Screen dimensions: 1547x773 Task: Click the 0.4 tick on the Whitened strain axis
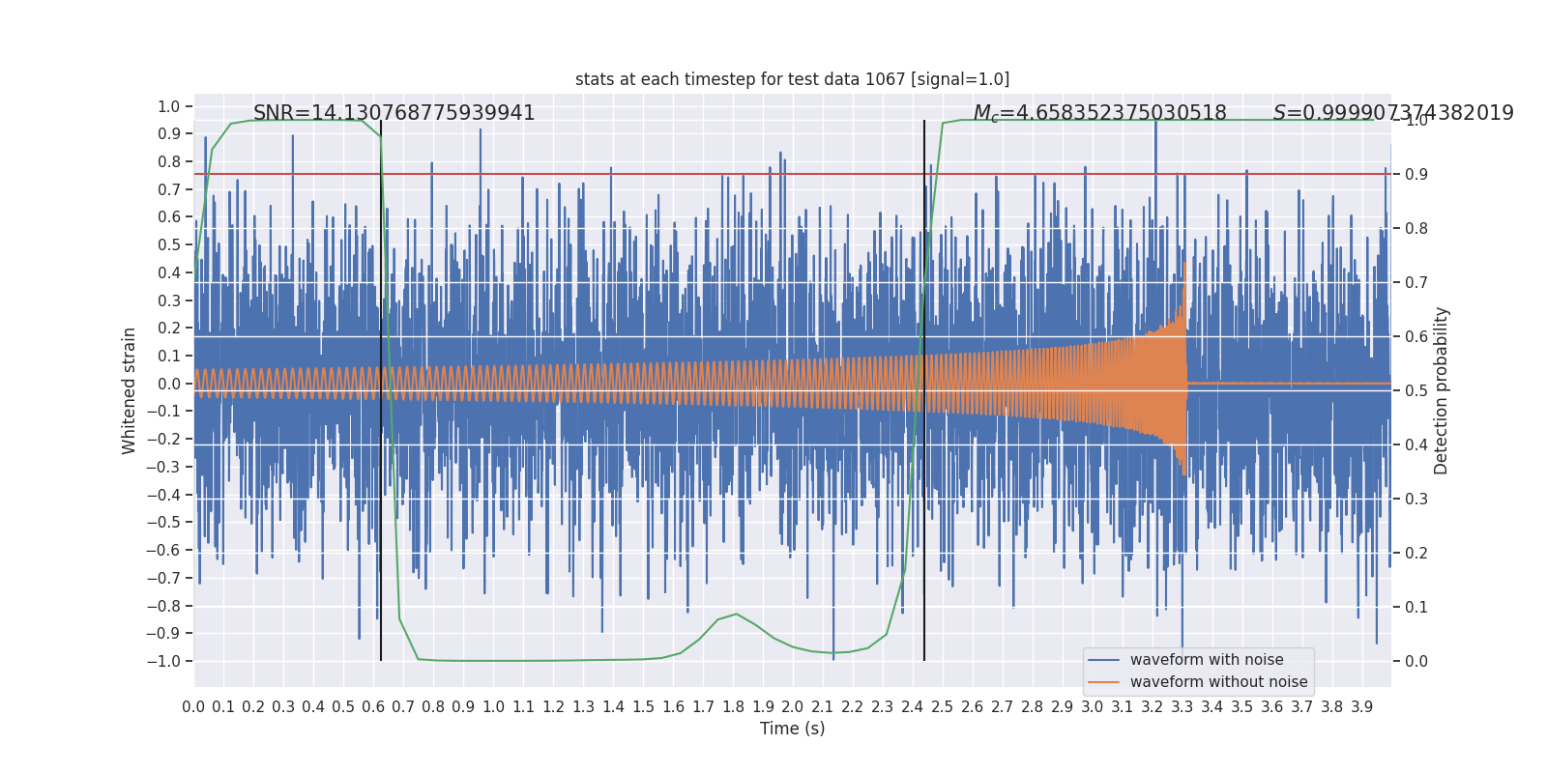pos(169,272)
